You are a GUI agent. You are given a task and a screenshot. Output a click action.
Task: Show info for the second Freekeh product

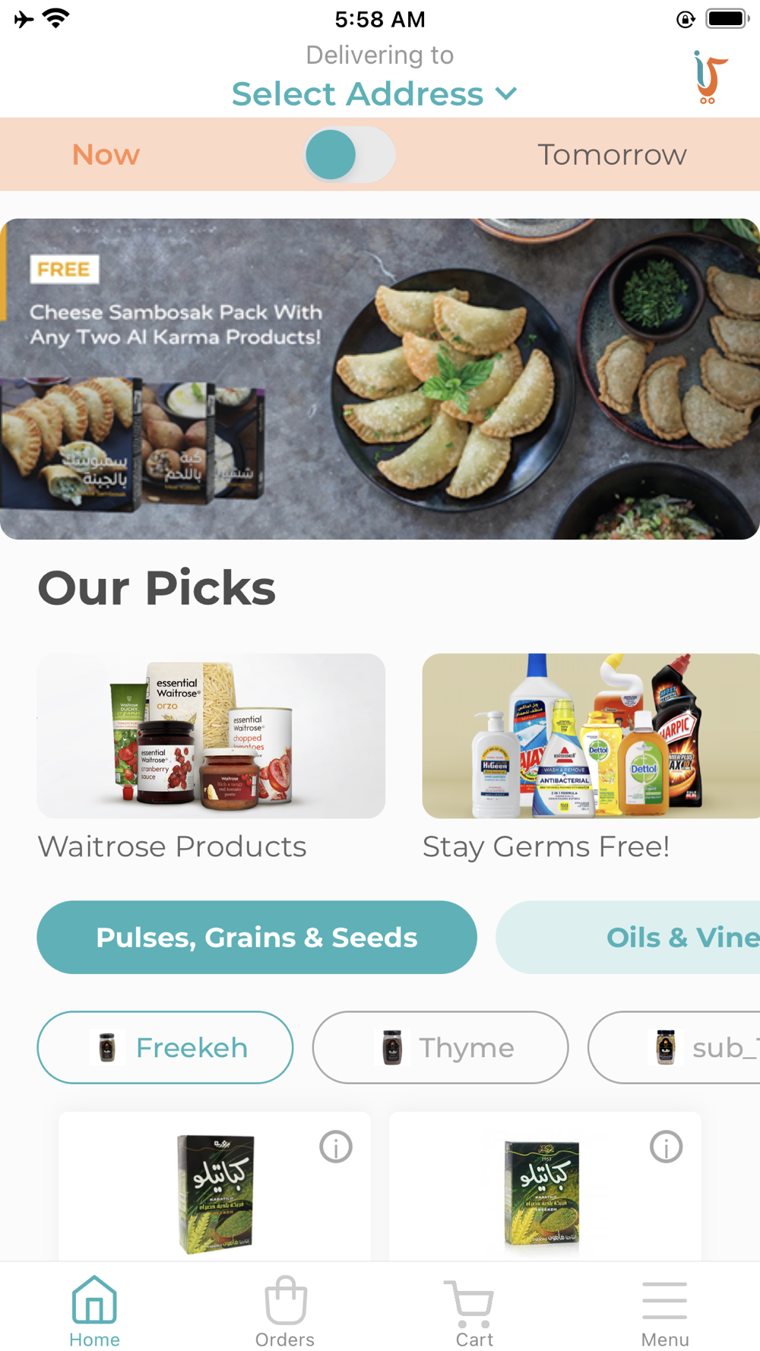pyautogui.click(x=666, y=1147)
